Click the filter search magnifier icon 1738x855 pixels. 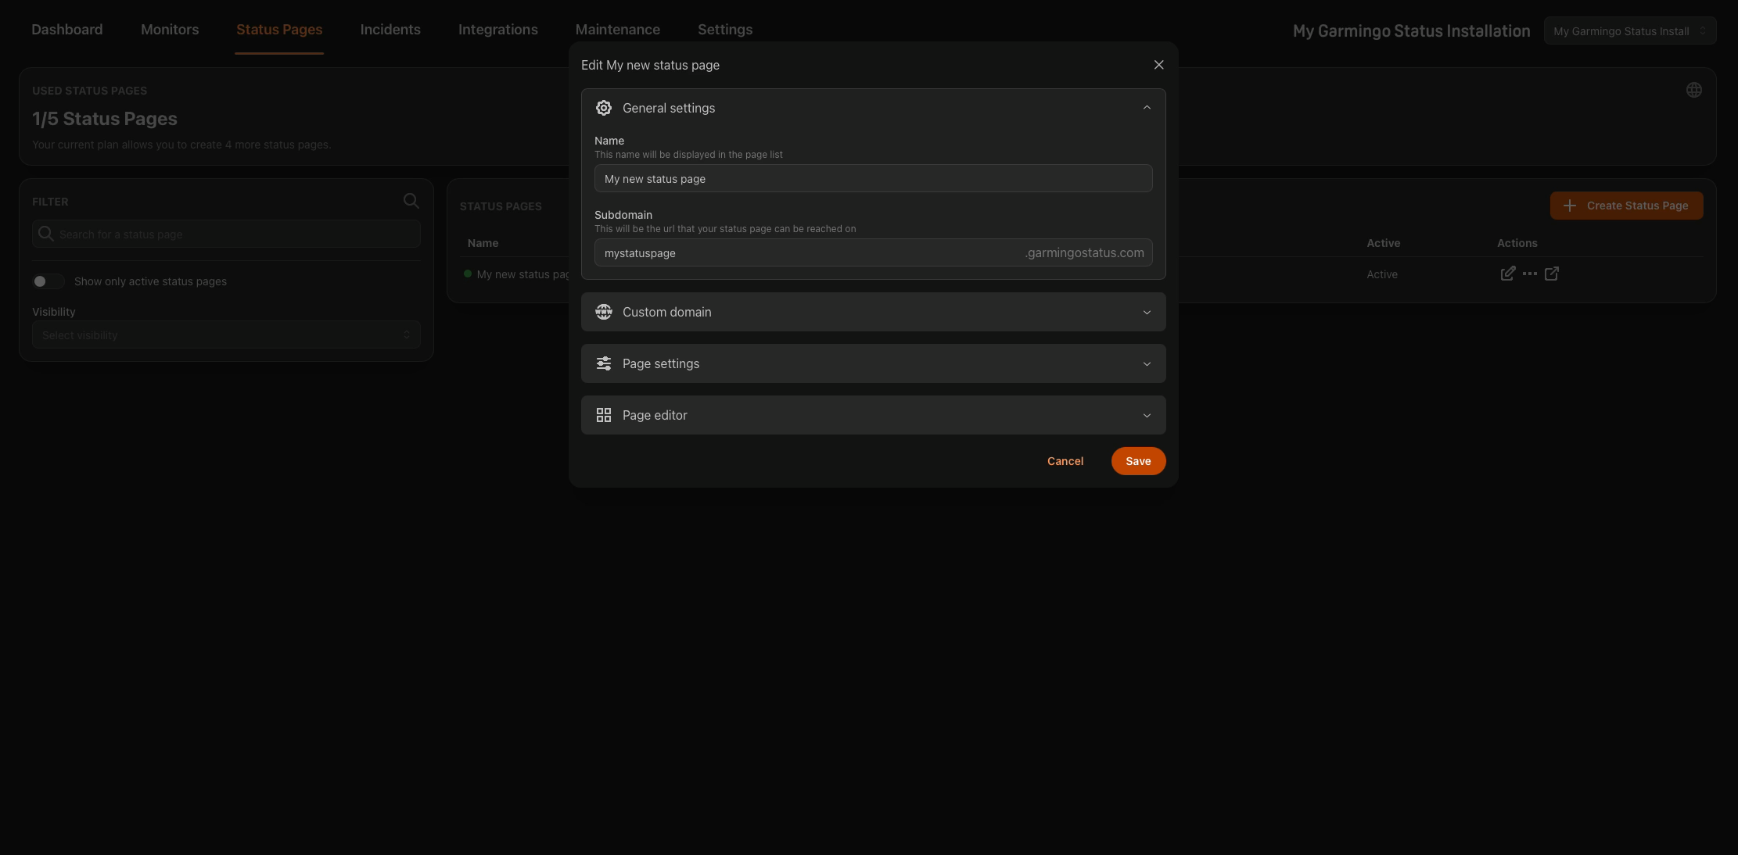(411, 201)
